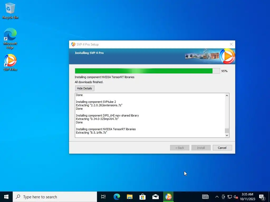Click the log line Extracting "2.2.0.262extensions.7z"
Viewport: 270px width, 202px height.
tap(99, 105)
